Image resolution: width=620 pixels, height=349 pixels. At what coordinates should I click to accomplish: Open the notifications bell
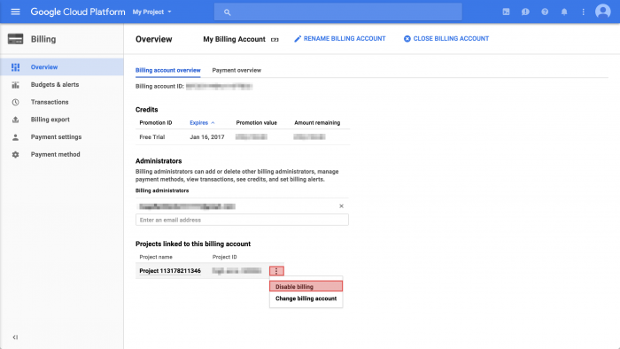coord(564,12)
